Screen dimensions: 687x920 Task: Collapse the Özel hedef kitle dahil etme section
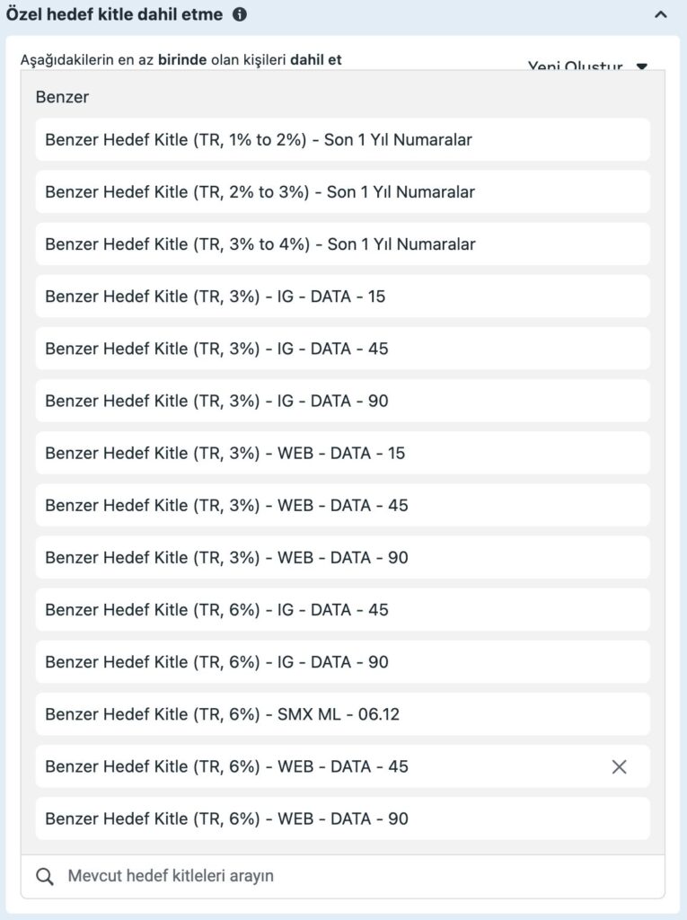(x=661, y=14)
